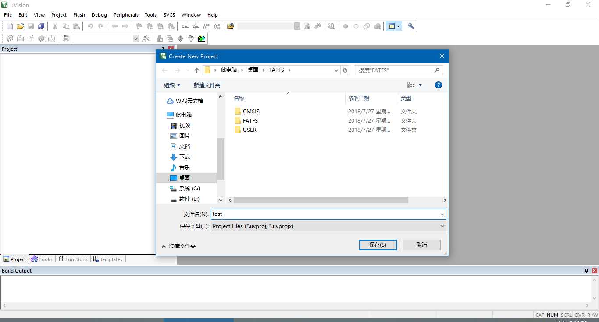Click the refresh icon beside address bar
The height and width of the screenshot is (322, 599).
coord(345,70)
